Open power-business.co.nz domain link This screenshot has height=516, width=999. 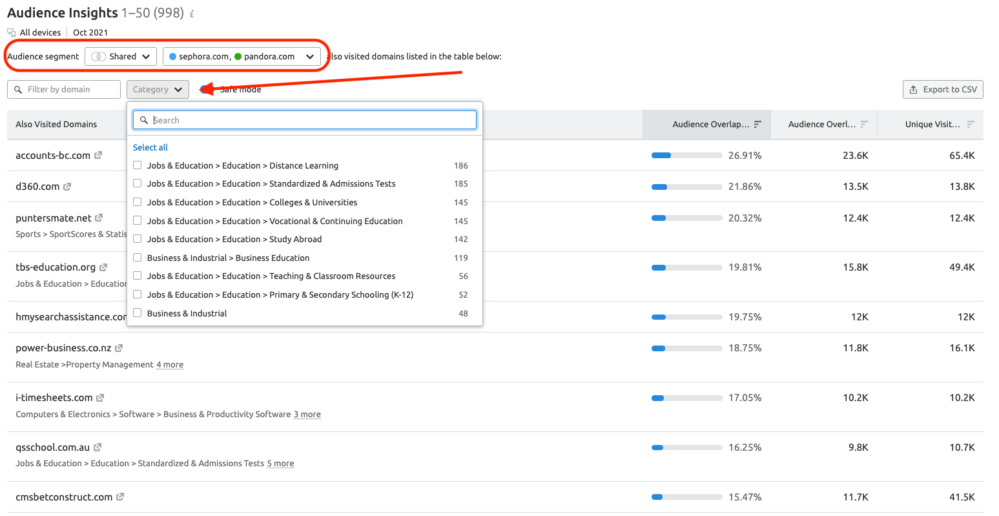pyautogui.click(x=63, y=348)
